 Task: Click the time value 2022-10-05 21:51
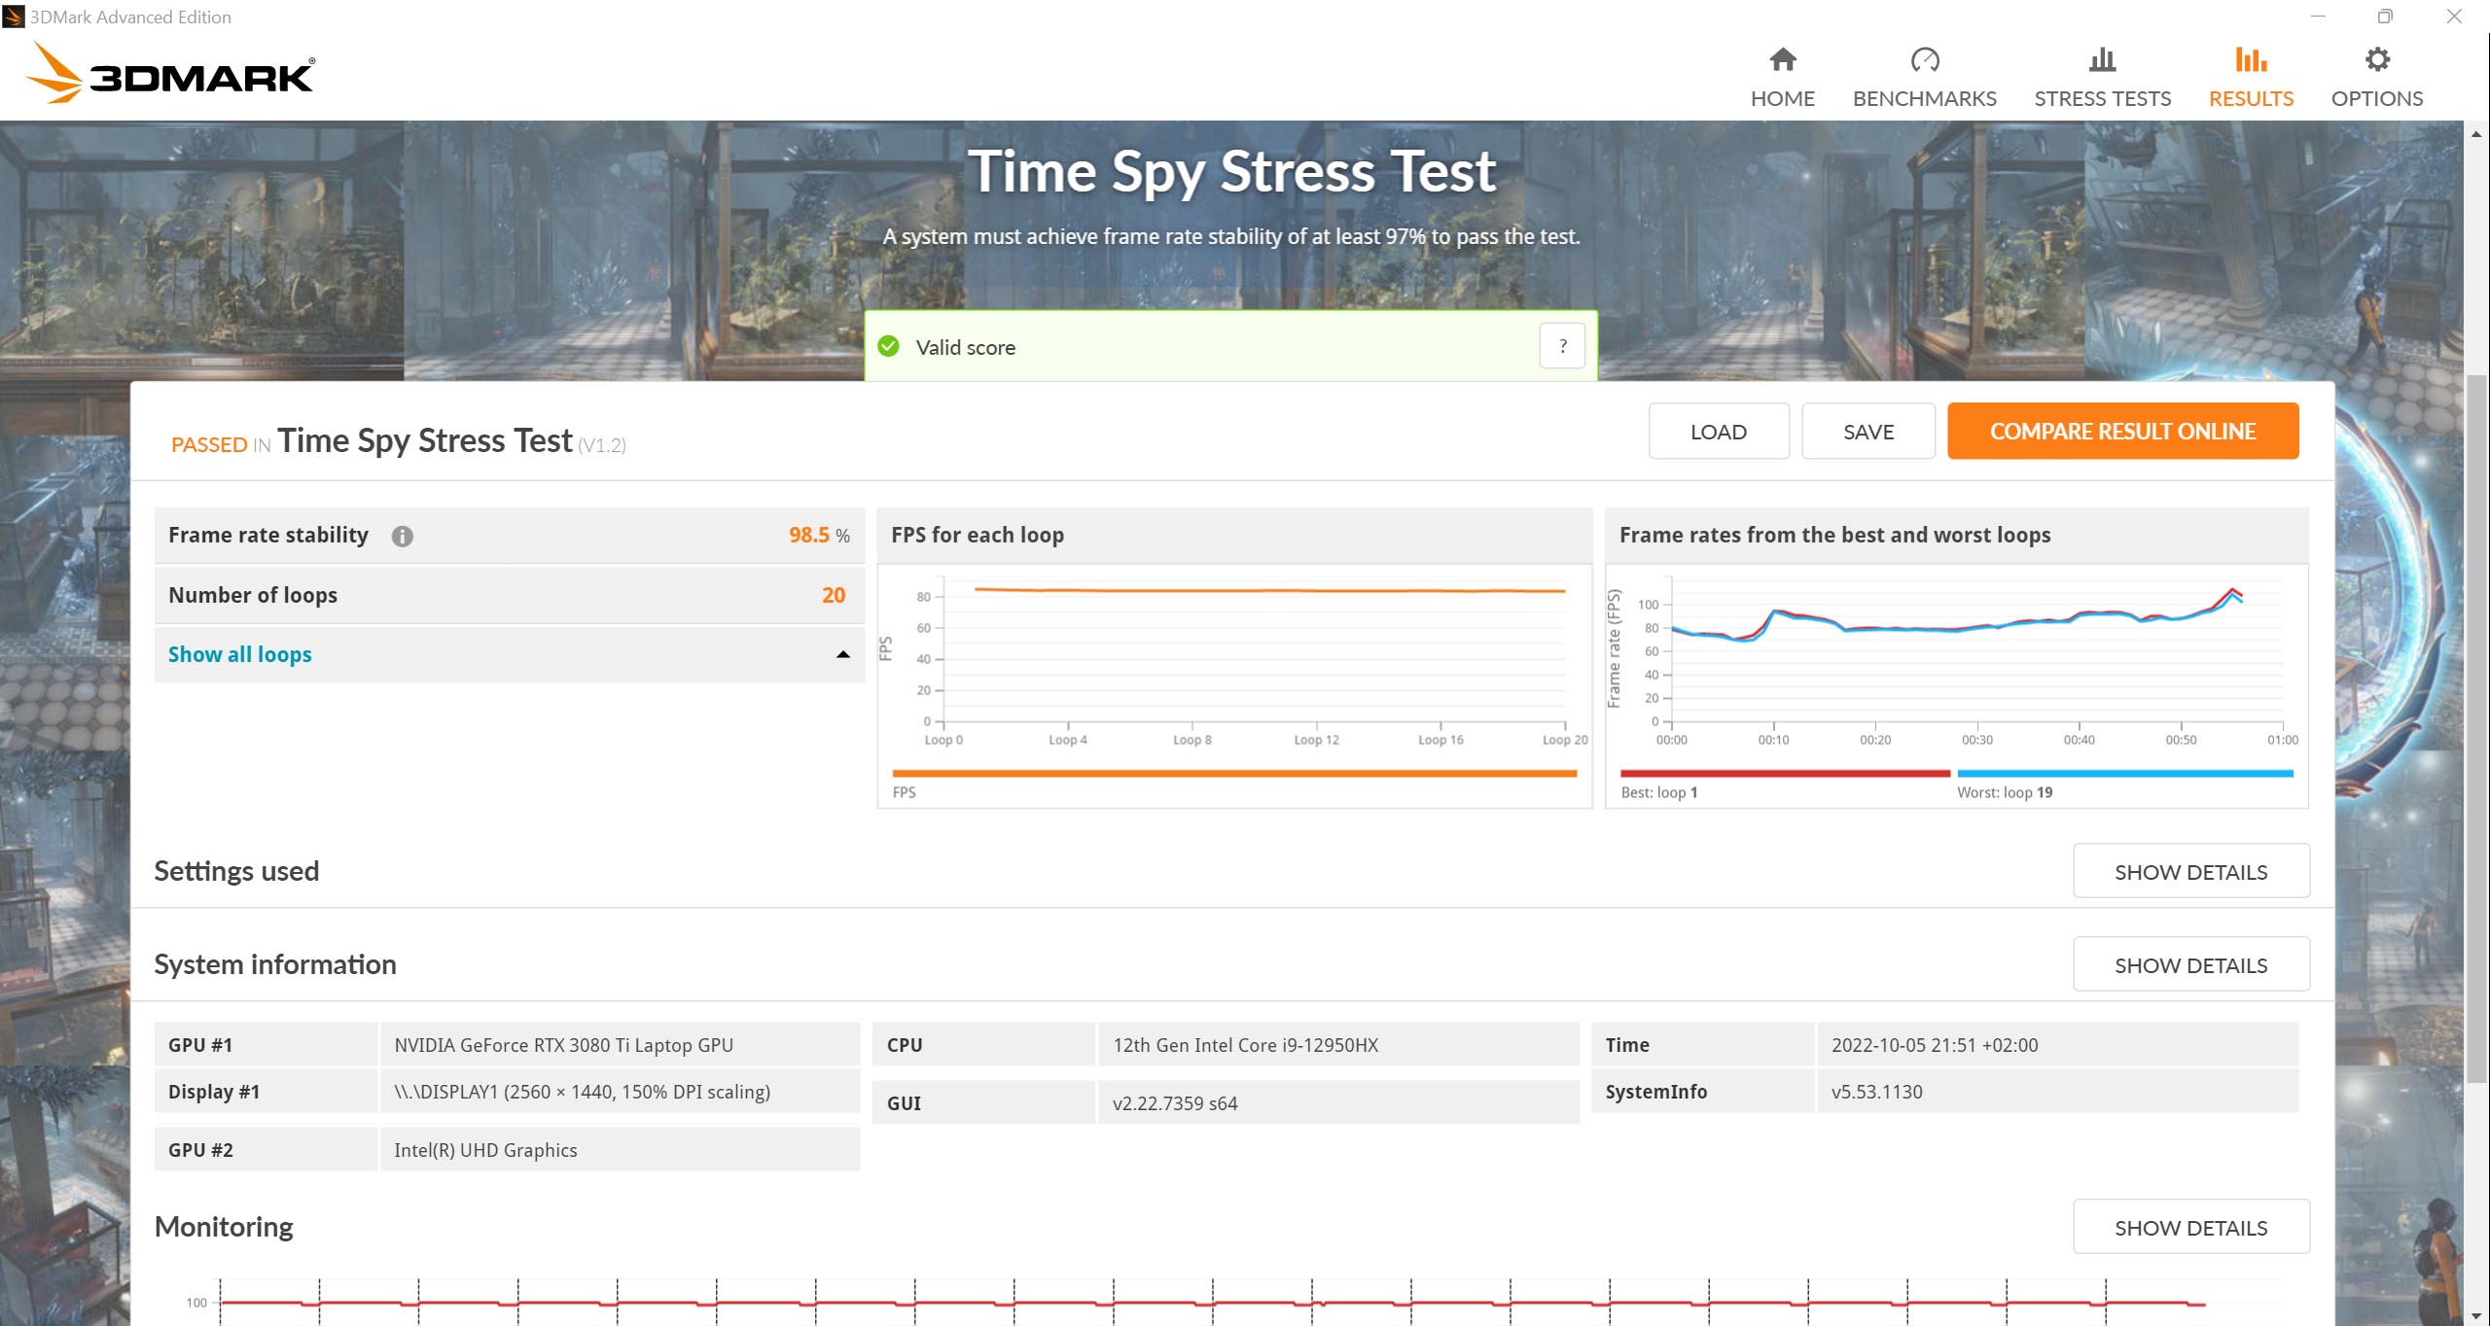[1935, 1045]
